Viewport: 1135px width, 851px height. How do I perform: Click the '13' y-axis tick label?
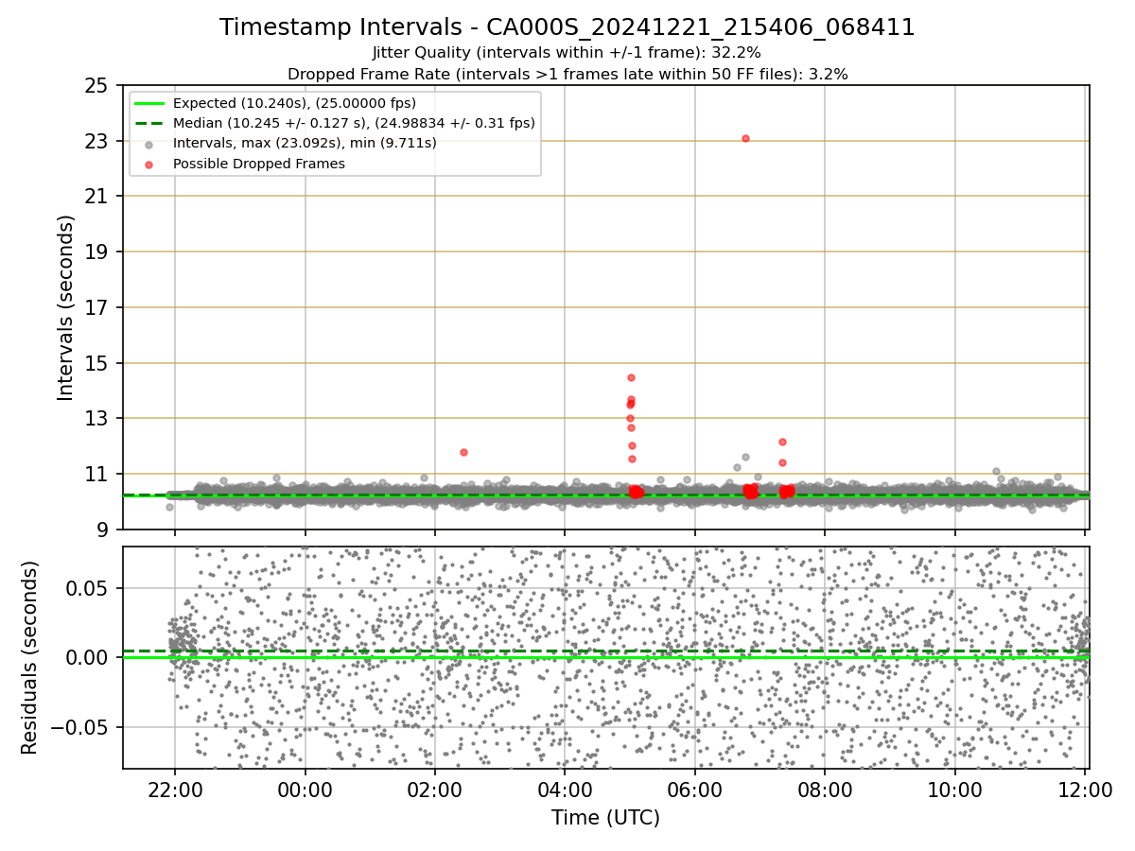coord(98,418)
